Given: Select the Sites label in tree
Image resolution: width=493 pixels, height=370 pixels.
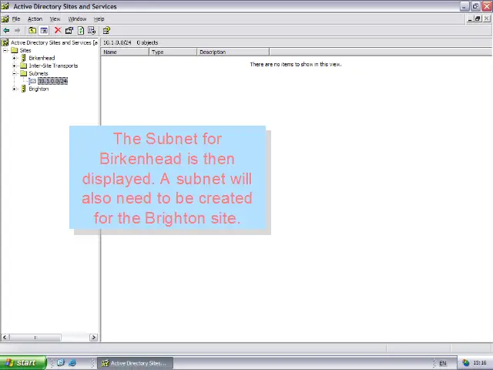Looking at the screenshot, I should coord(25,50).
